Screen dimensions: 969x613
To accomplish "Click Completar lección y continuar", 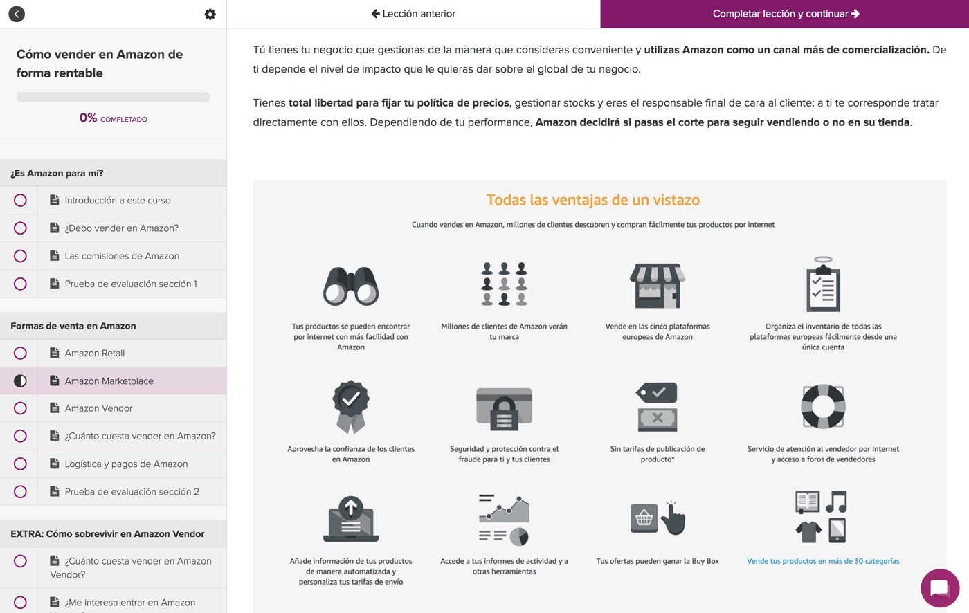I will (x=785, y=14).
